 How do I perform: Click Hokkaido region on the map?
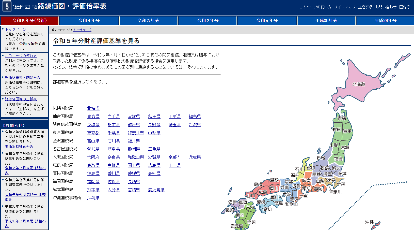[359, 84]
